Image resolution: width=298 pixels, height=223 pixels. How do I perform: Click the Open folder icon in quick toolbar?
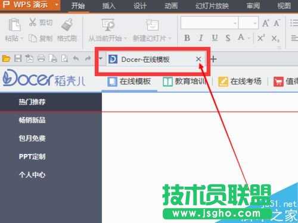pos(6,59)
